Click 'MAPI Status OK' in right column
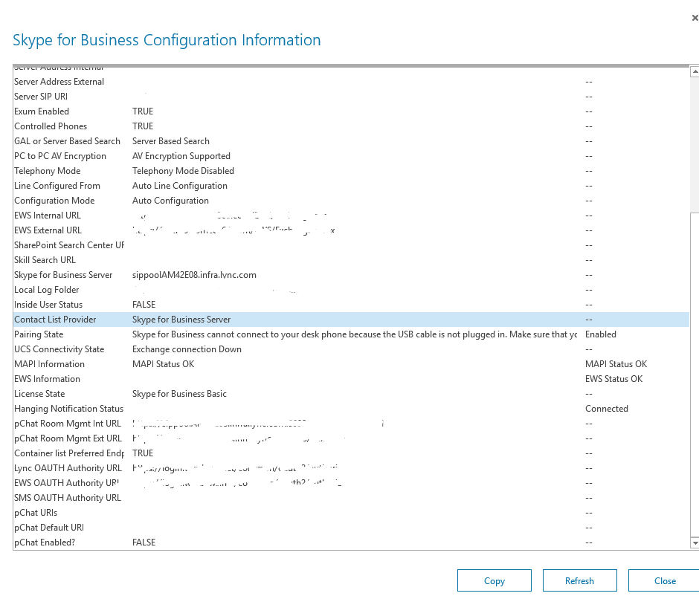Image resolution: width=699 pixels, height=596 pixels. pos(616,364)
